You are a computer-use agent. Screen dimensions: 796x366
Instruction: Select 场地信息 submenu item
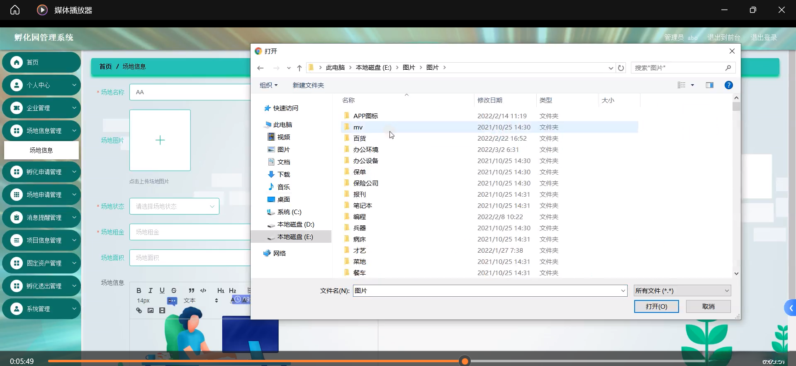click(x=41, y=150)
